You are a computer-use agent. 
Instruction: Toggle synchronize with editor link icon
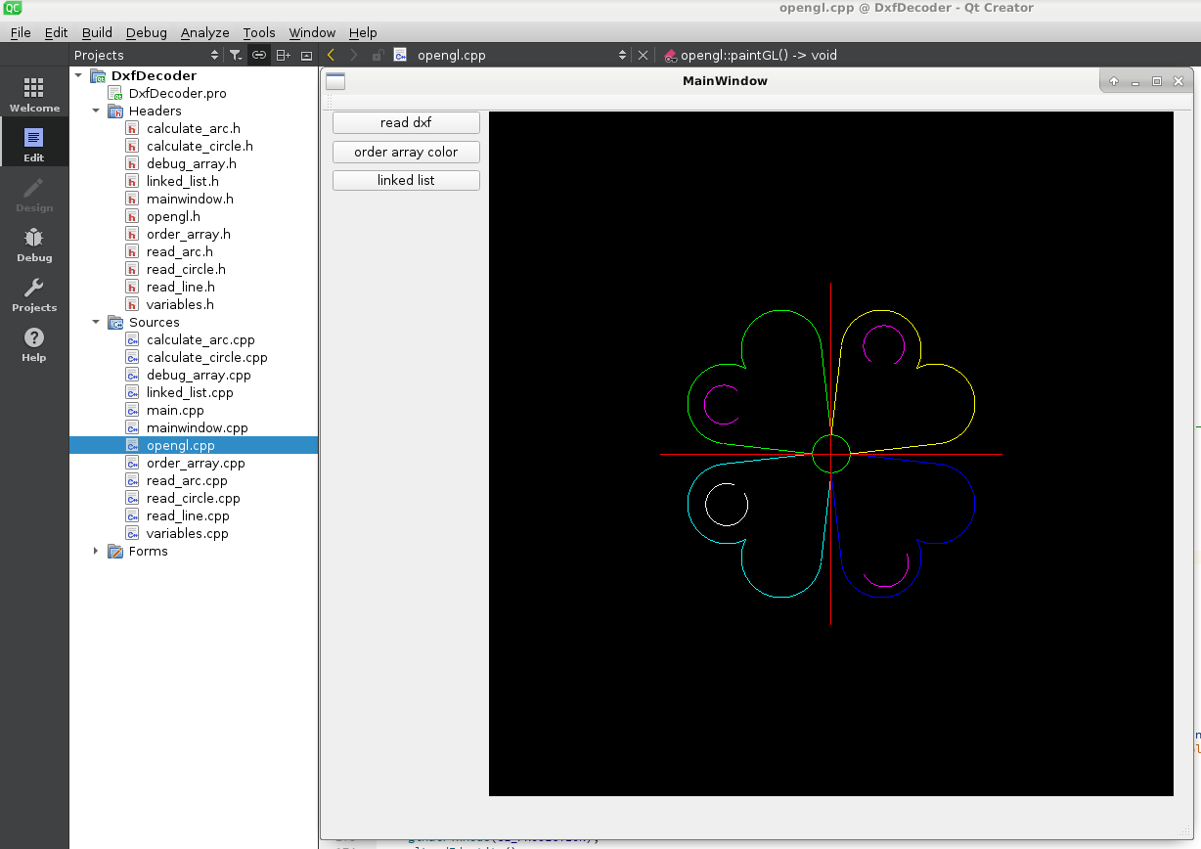[x=259, y=56]
